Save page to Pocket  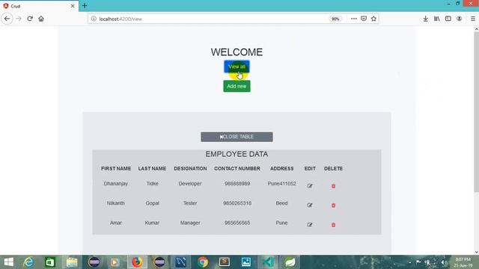[364, 19]
